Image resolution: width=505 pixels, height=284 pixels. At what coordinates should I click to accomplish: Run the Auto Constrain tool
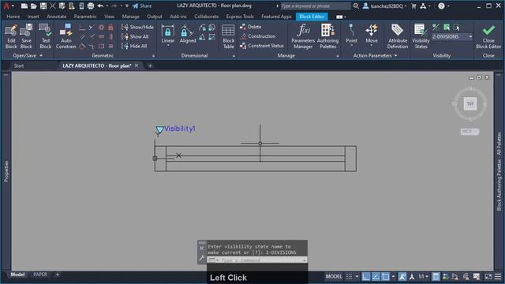pyautogui.click(x=66, y=37)
